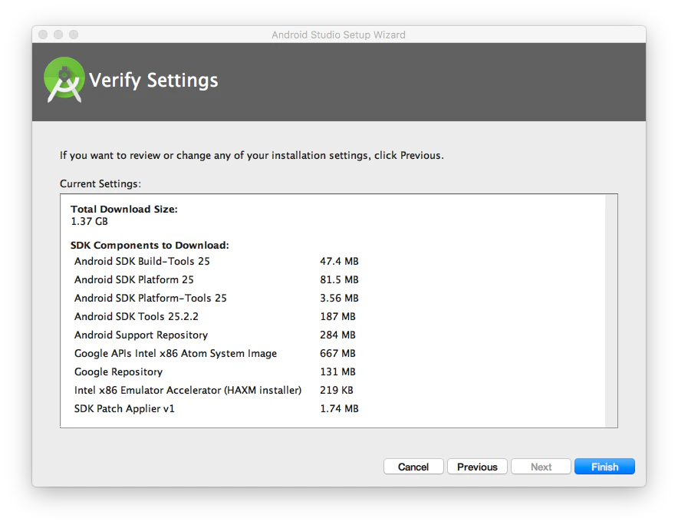Click the Verify Settings heading
This screenshot has width=678, height=525.
[153, 81]
